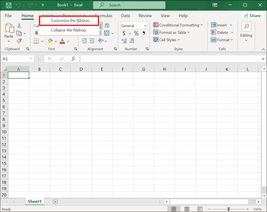Click Insert cells button

pyautogui.click(x=219, y=25)
